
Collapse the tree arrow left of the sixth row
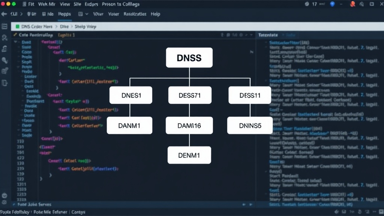(18, 67)
